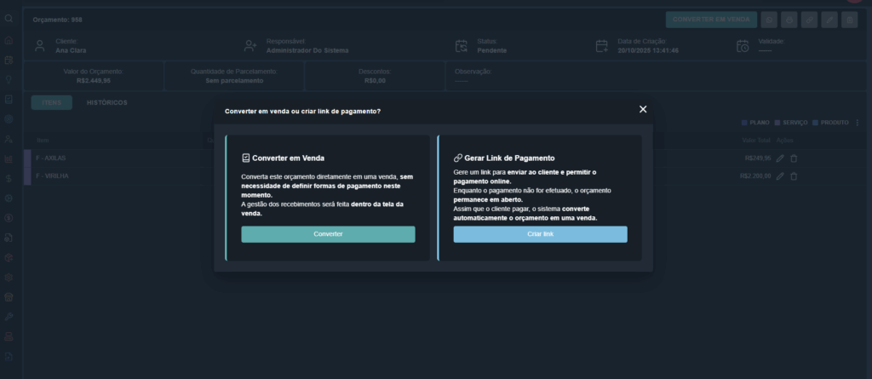Switch to the HISTÓRICOS tab
The height and width of the screenshot is (379, 872).
point(107,103)
